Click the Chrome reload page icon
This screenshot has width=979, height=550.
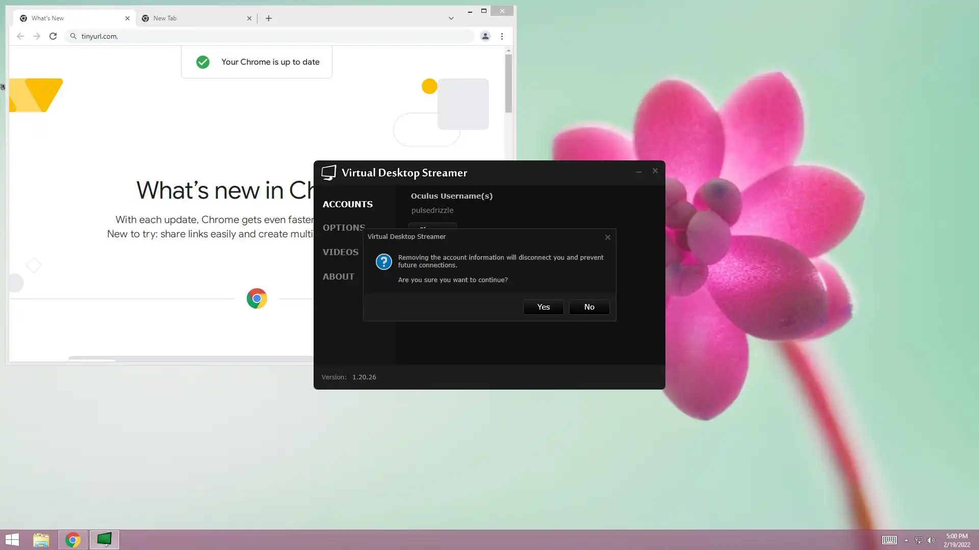53,36
